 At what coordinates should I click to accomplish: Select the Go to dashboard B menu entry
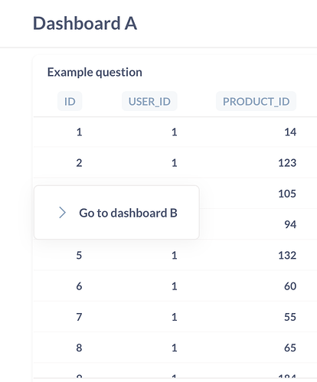click(116, 213)
